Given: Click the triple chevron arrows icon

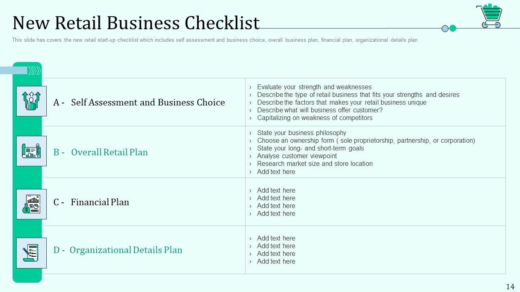Looking at the screenshot, I should pos(35,71).
